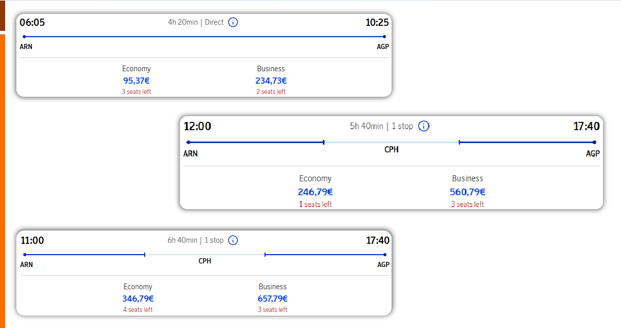Image resolution: width=621 pixels, height=328 pixels.
Task: Open info icon on 06:05 direct flight
Action: click(x=233, y=22)
